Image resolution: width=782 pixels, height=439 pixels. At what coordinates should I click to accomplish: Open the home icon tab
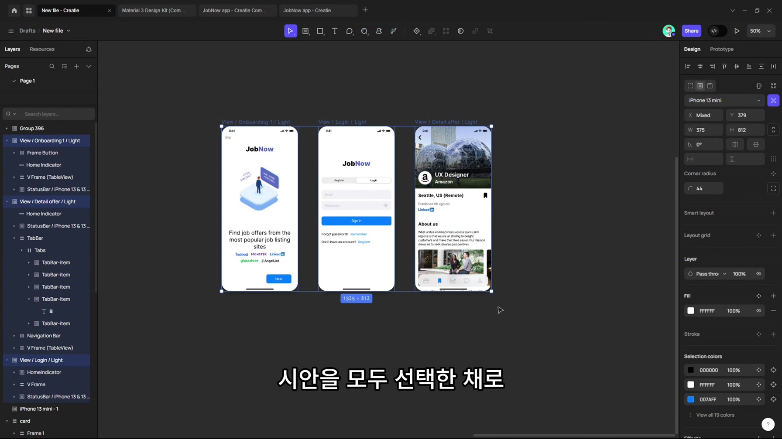(14, 10)
